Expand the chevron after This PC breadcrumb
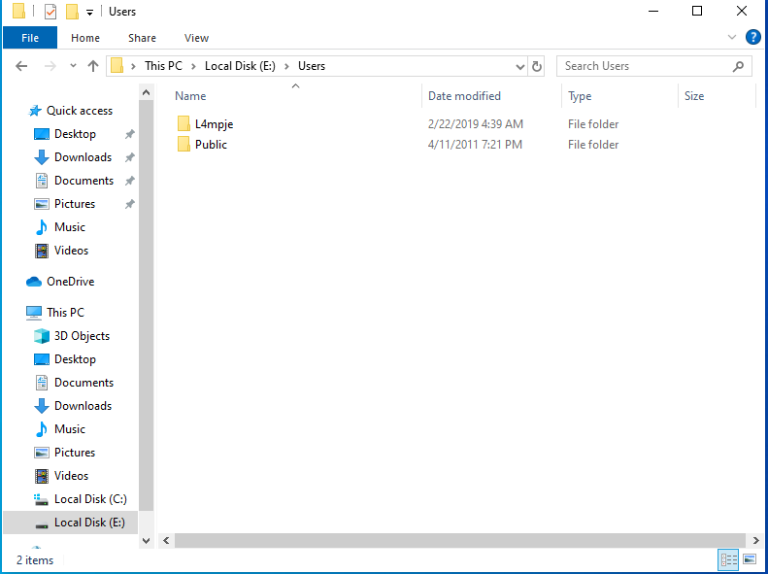 tap(193, 66)
